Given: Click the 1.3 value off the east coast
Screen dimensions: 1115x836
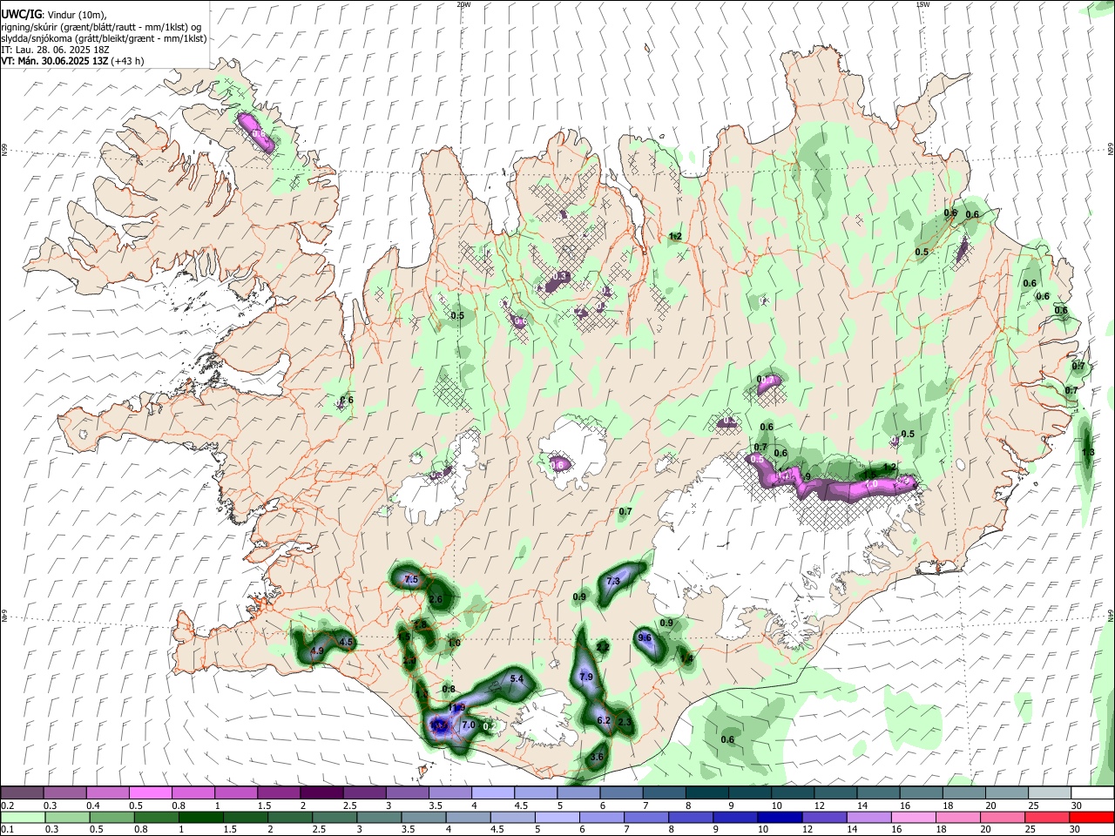Looking at the screenshot, I should tap(1088, 452).
